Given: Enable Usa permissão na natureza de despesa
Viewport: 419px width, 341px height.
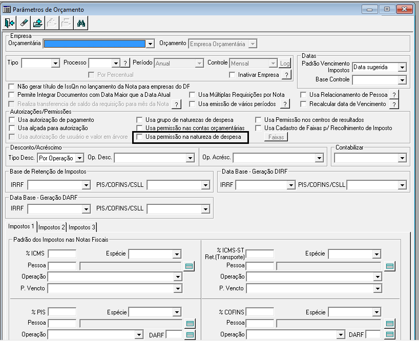Looking at the screenshot, I should coord(139,137).
